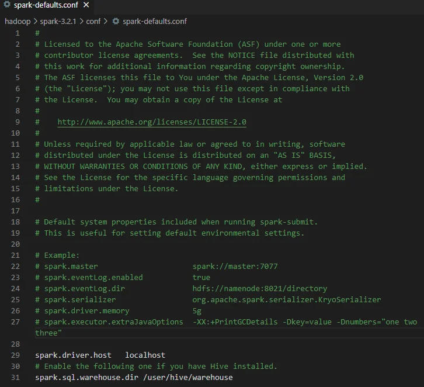Click the spark-defaults.conf breadcrumb file name
424x387 pixels.
tap(155, 21)
